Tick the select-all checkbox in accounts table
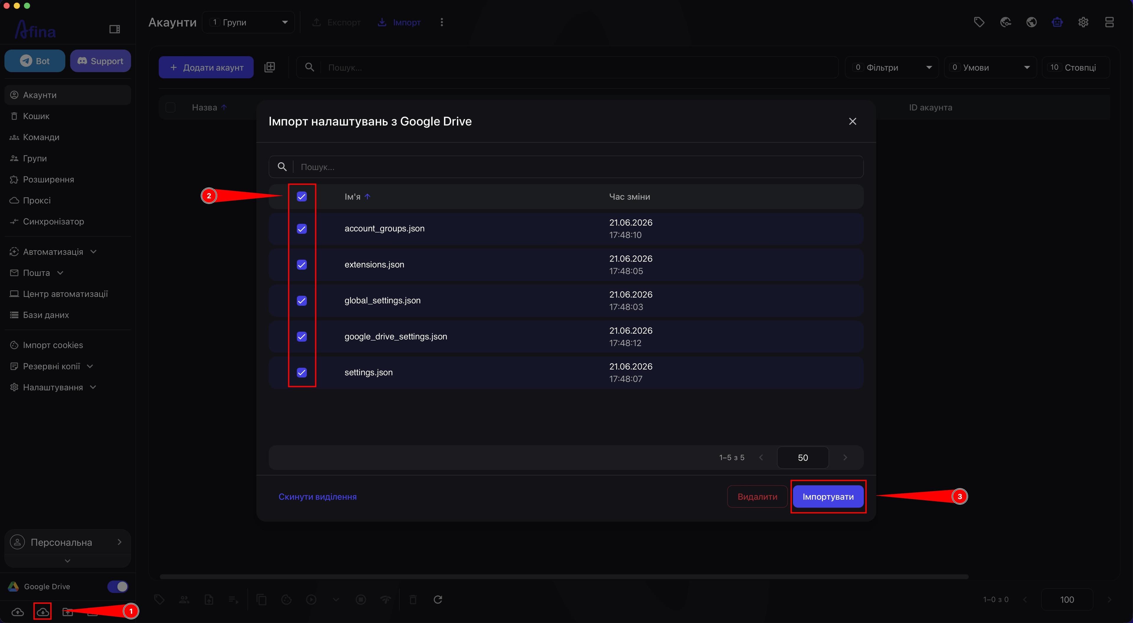Image resolution: width=1133 pixels, height=623 pixels. point(170,107)
